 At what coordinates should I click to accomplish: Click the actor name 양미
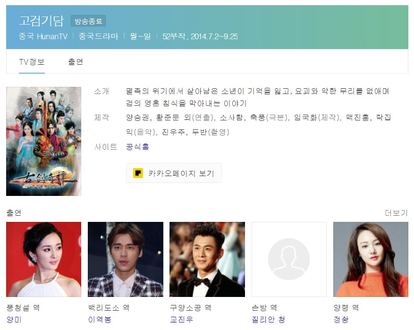[14, 320]
